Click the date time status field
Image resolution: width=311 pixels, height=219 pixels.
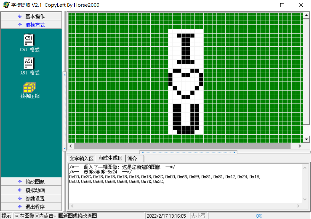[x=166, y=216]
